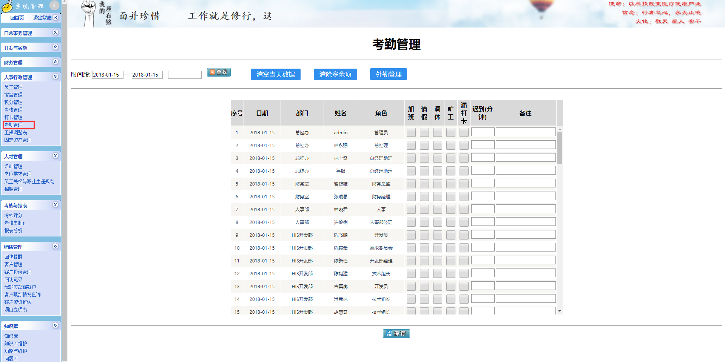725x362 pixels.
Task: Open 考勤管理 menu item
Action: [13, 125]
